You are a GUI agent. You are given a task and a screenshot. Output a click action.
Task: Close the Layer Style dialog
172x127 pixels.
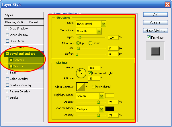click(167, 4)
